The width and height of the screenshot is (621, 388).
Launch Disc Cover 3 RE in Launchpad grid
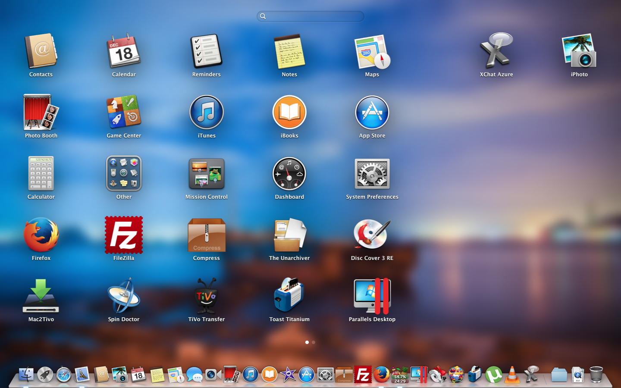372,235
